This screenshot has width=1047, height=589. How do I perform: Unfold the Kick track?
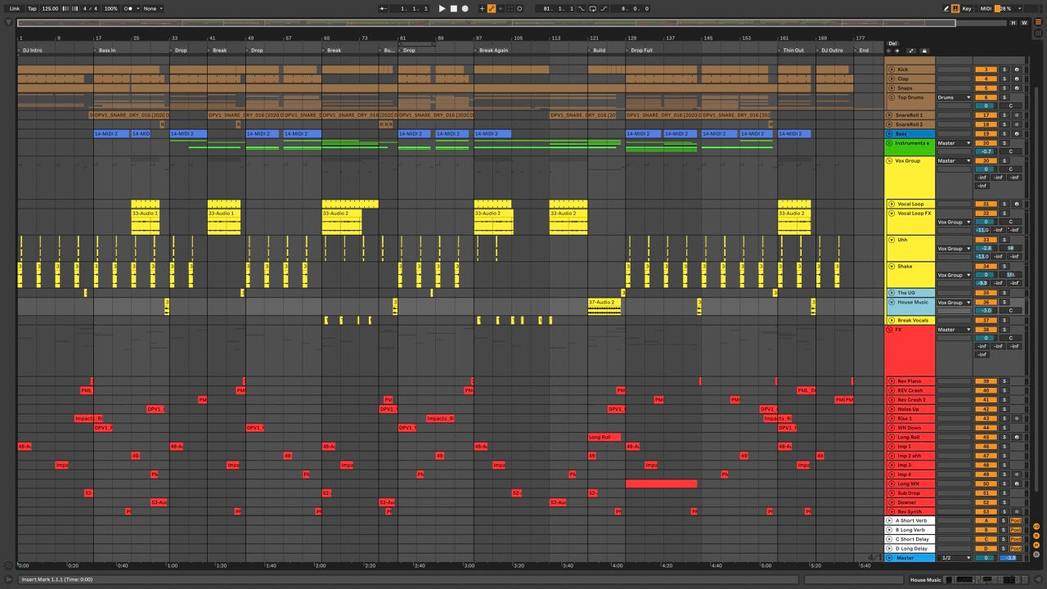[x=891, y=70]
